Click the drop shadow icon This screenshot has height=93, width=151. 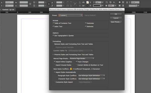point(110,2)
